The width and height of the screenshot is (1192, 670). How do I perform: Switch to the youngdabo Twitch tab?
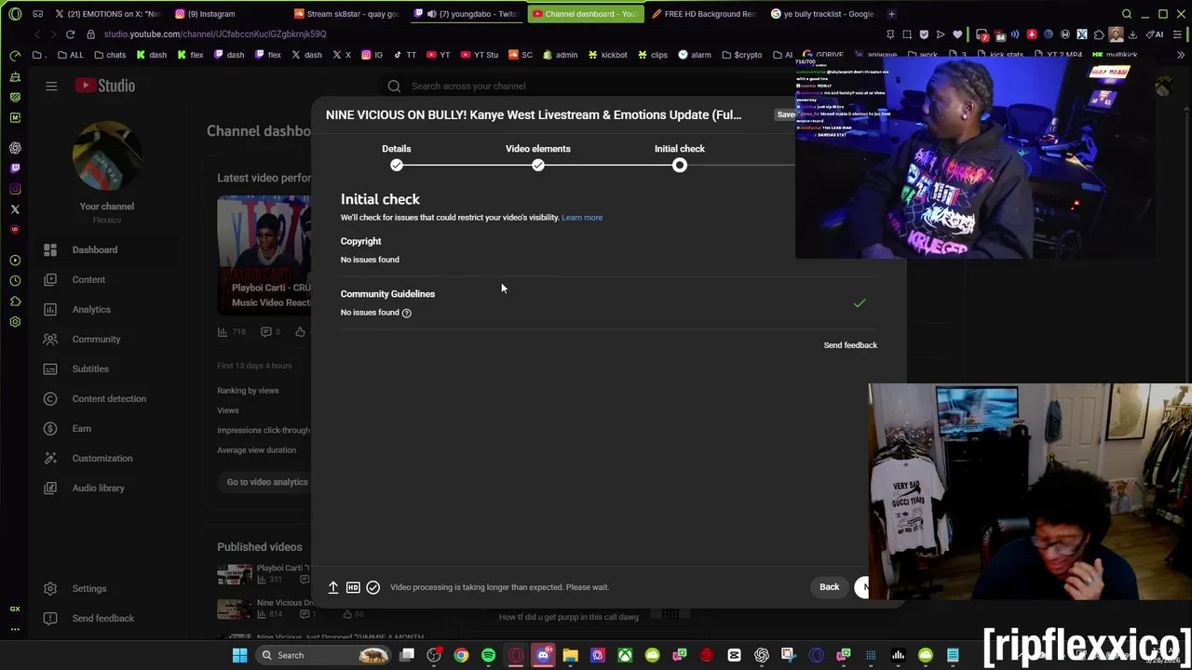466,14
